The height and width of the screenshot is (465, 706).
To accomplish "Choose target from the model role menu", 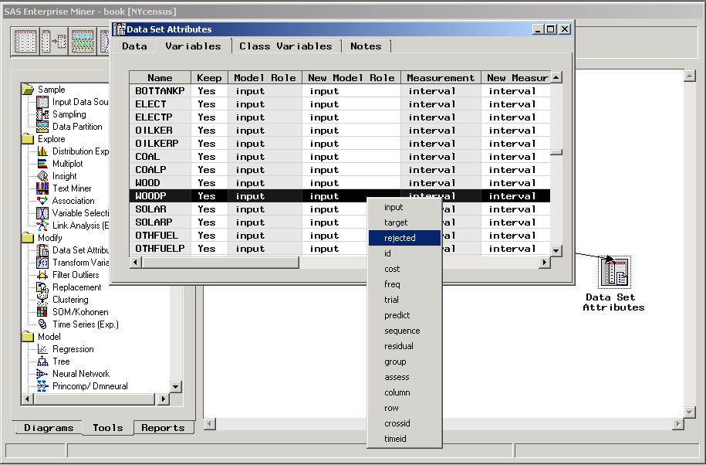I will [x=404, y=222].
